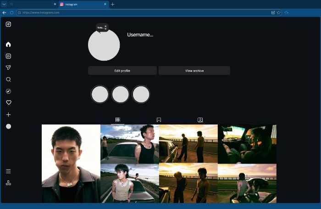Open the portrait post with leather jacket
Viewport: 321px width, 209px height.
tap(71, 164)
